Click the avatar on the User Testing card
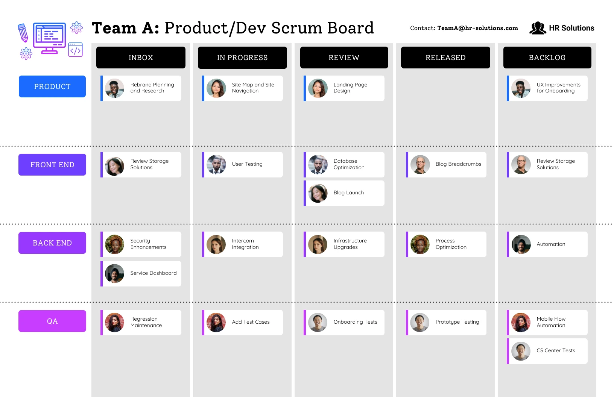Viewport: 614px width, 397px height. tap(216, 164)
